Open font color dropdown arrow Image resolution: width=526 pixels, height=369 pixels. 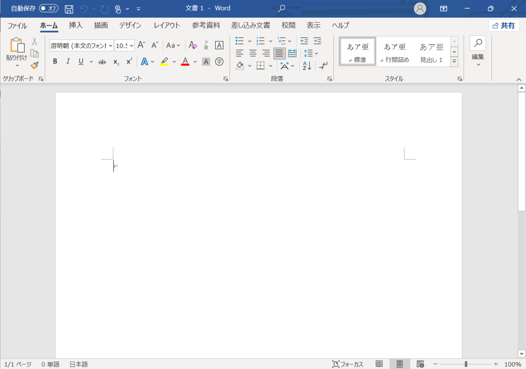coord(195,61)
